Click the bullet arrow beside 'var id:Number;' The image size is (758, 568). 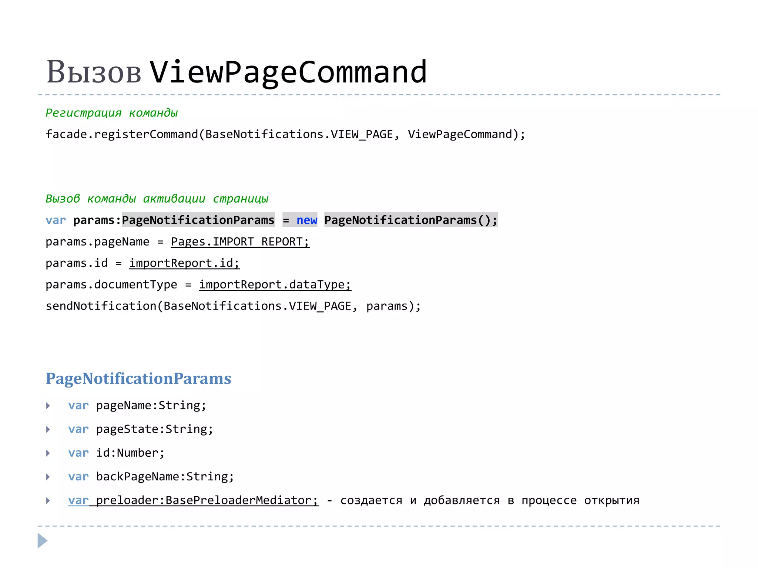(48, 453)
